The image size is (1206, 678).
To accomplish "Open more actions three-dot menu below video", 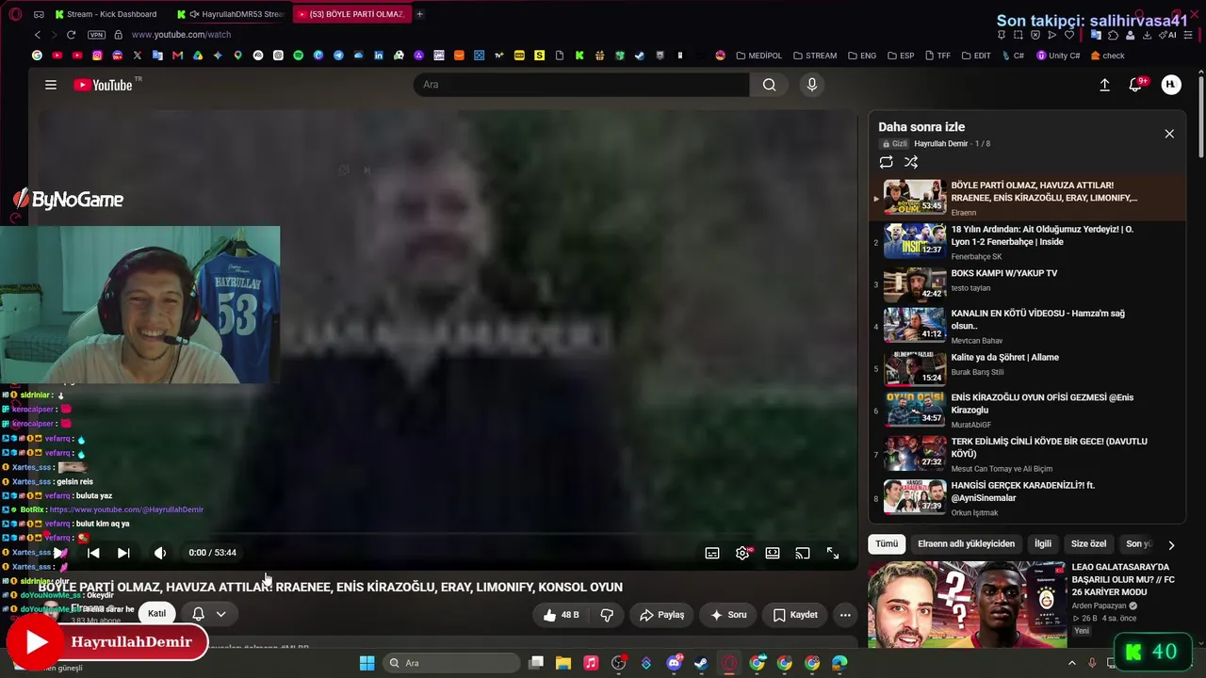I will [x=845, y=615].
